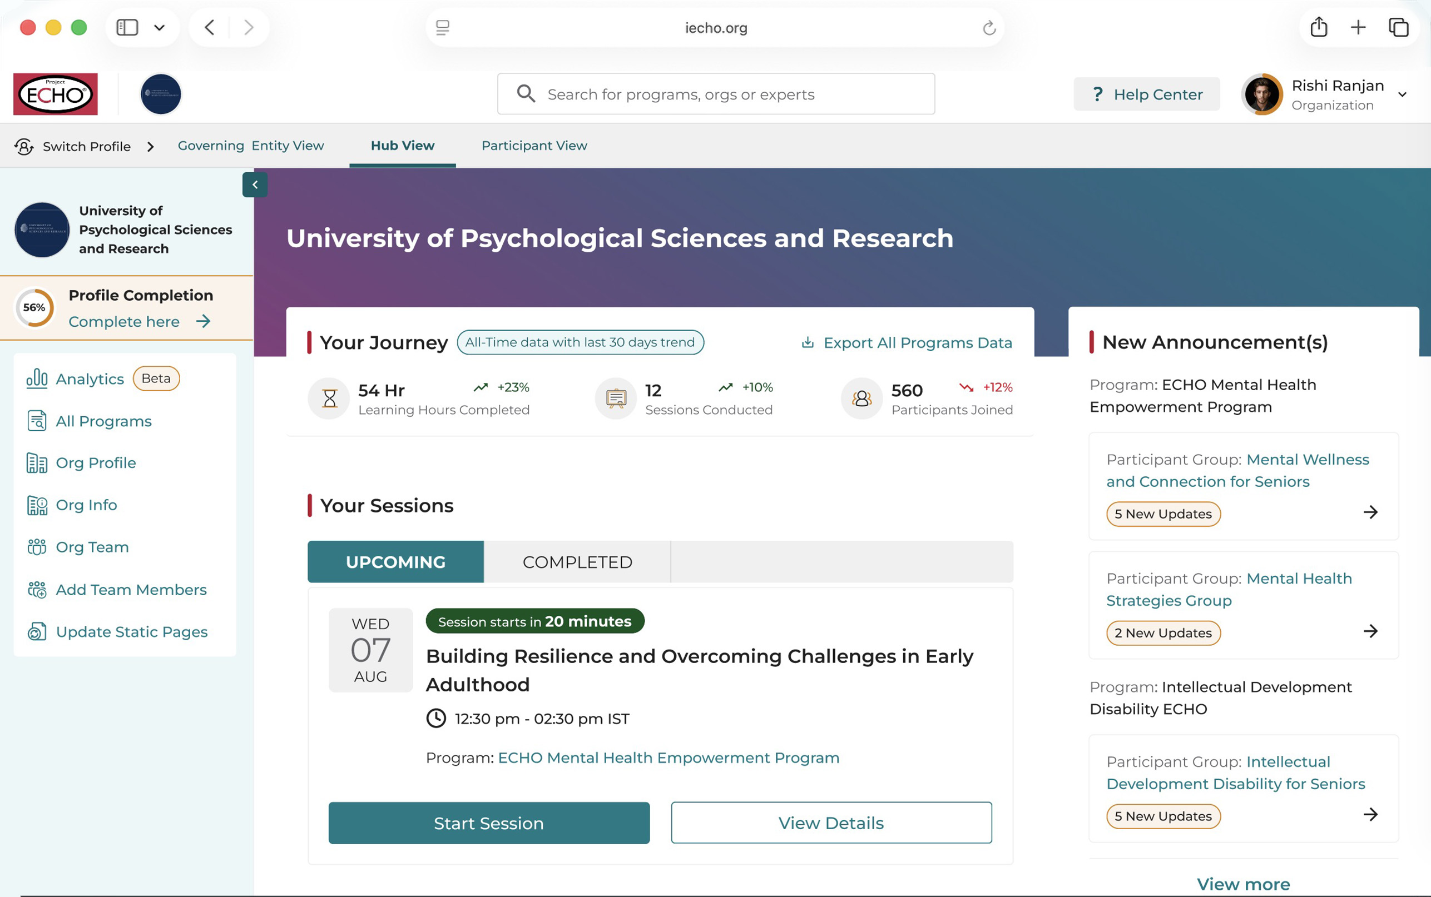Open Rishi Ranjan's profile avatar
This screenshot has height=897, width=1431.
click(1262, 94)
